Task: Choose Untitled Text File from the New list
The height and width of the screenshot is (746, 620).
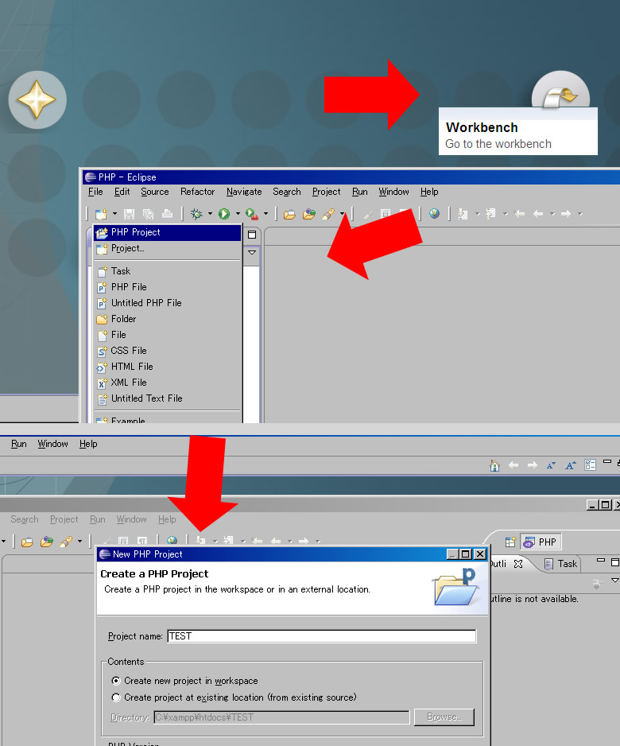Action: 168,398
